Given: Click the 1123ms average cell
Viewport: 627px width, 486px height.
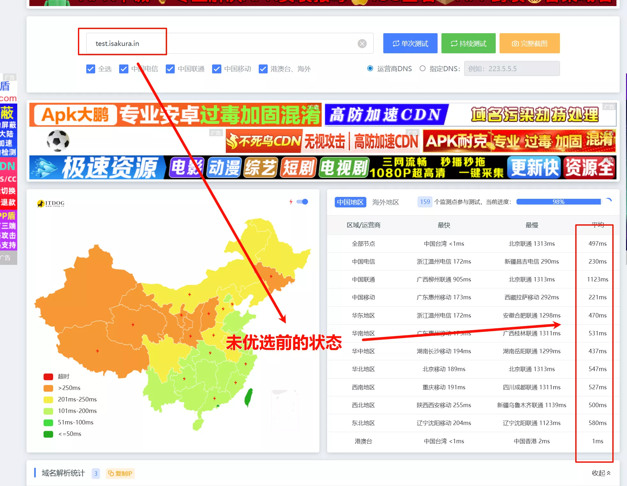Looking at the screenshot, I should point(598,280).
